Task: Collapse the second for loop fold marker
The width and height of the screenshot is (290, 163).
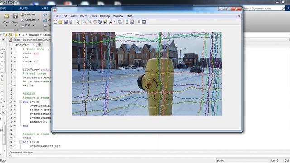Action: pos(21,142)
